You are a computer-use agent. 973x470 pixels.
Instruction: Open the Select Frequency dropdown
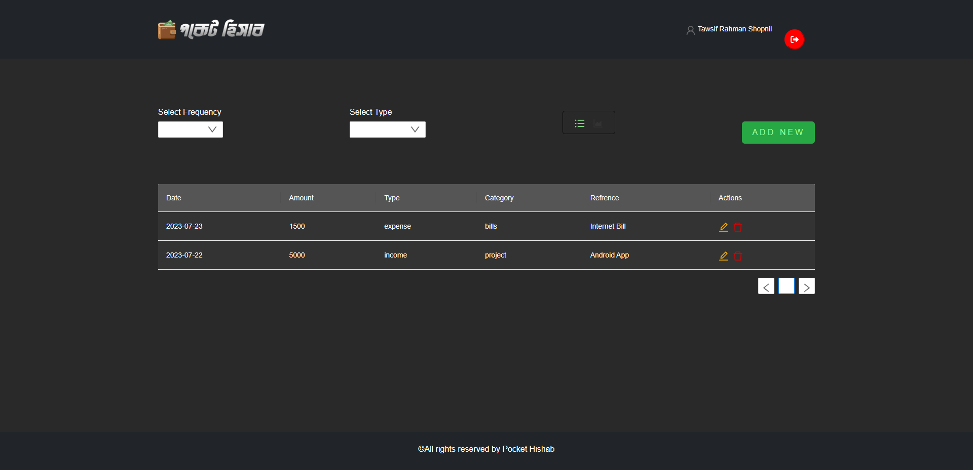pyautogui.click(x=190, y=129)
